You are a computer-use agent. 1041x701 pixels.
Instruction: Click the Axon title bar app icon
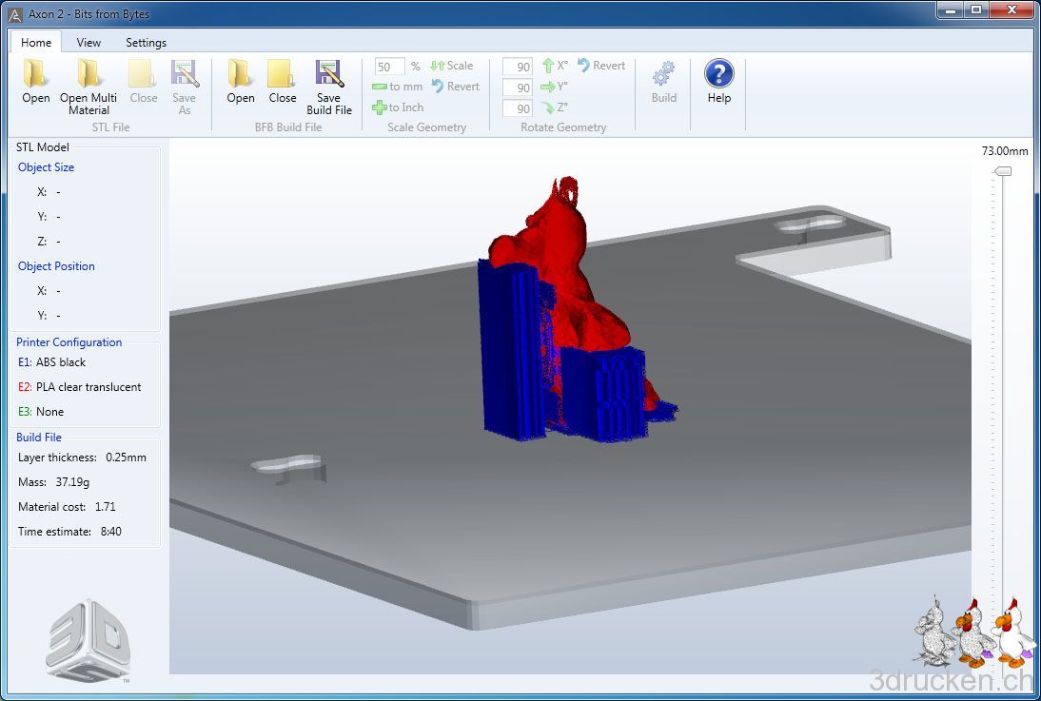coord(15,14)
